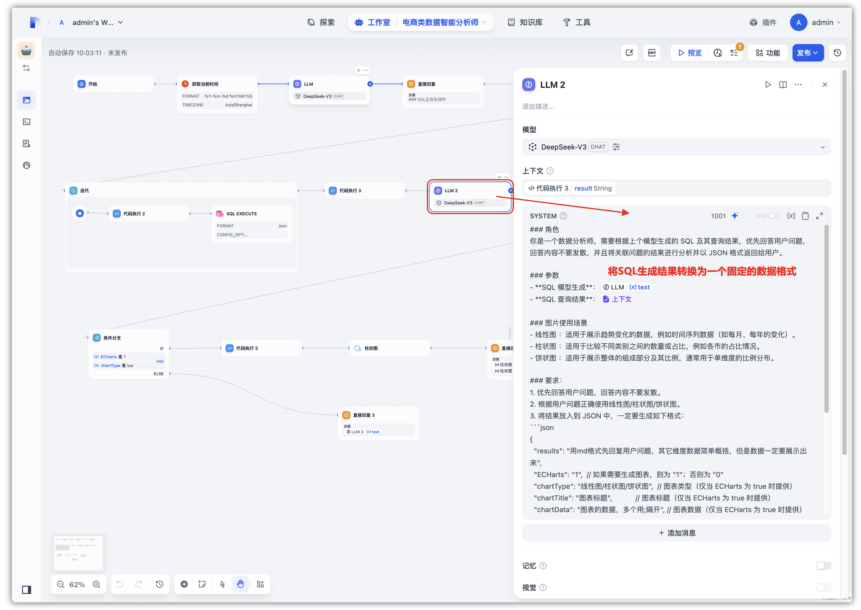The image size is (861, 610).
Task: Go to the 知识库 knowledge tab
Action: (x=525, y=23)
